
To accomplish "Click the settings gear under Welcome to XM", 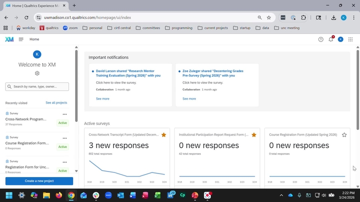I will [x=37, y=73].
